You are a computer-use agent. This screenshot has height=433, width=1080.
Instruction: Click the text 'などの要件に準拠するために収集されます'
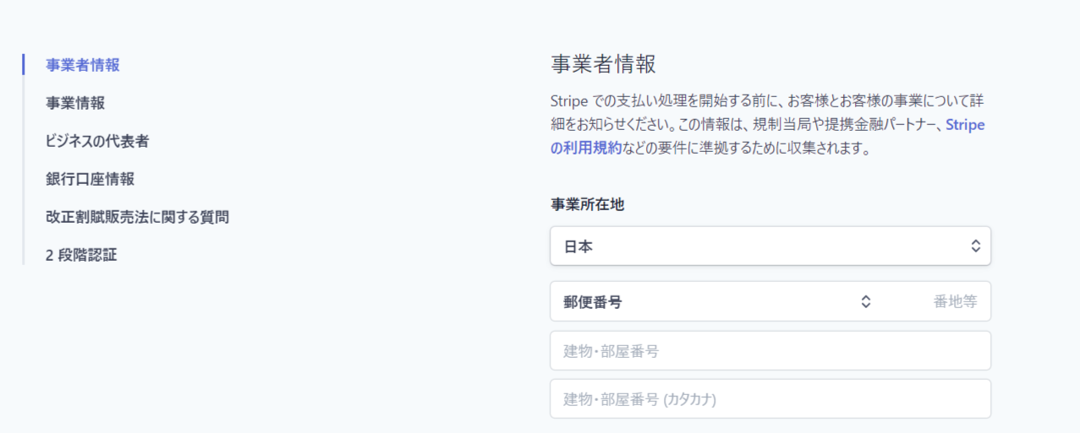click(x=746, y=149)
